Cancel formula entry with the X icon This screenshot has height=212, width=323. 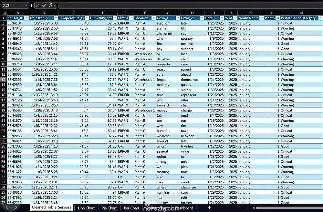pos(37,5)
